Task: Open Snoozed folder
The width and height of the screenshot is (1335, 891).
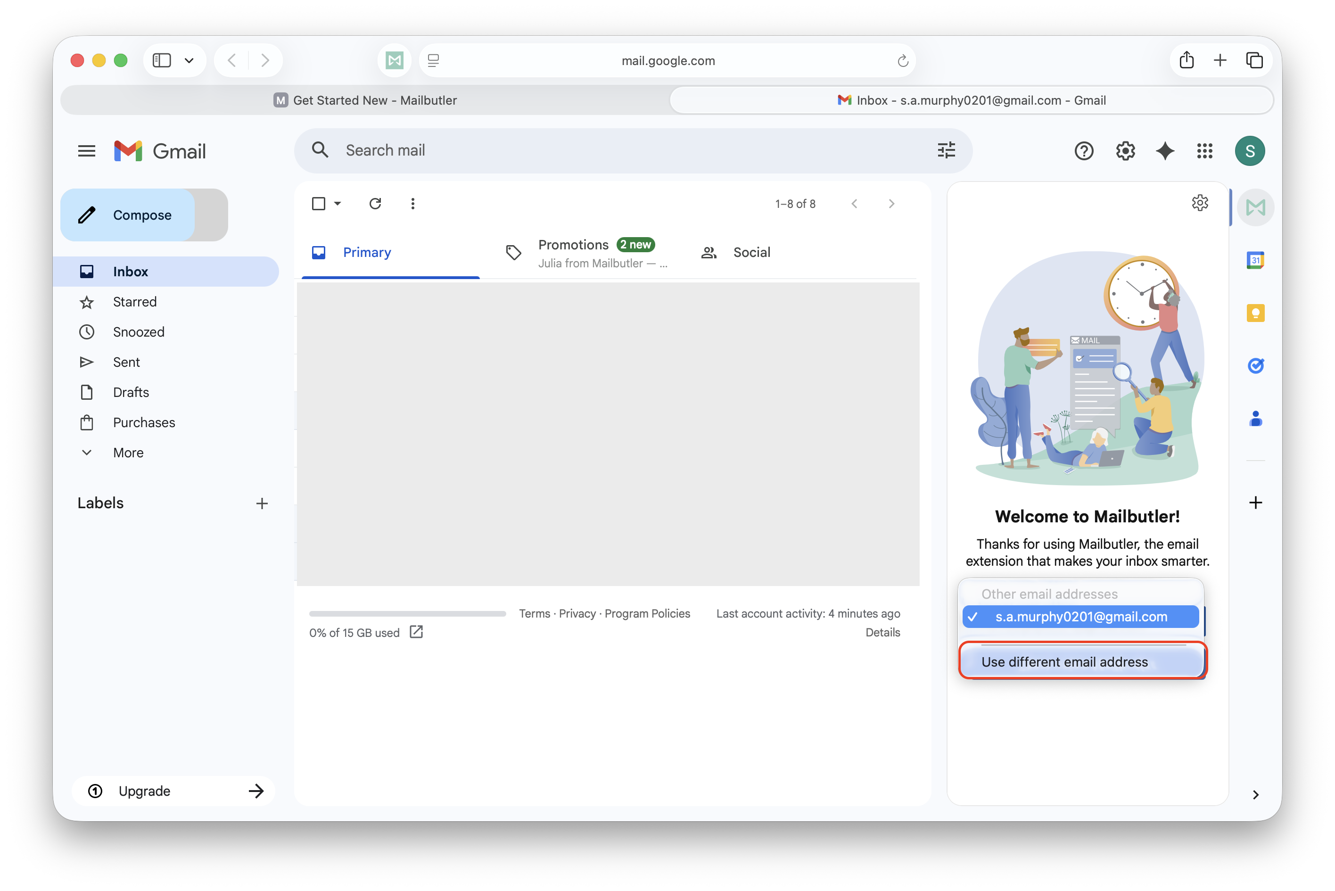Action: 166,332
